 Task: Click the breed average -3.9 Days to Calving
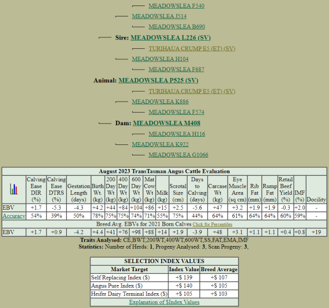point(197,232)
